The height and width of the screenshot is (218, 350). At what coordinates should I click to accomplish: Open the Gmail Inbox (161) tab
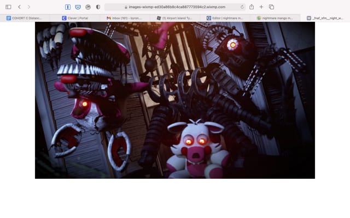(126, 18)
